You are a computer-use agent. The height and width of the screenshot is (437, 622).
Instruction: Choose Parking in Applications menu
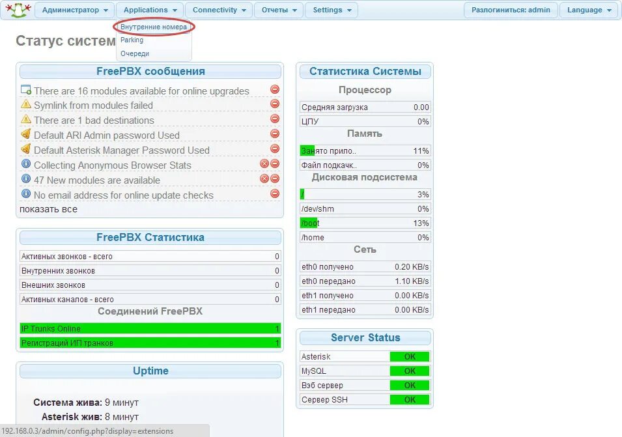click(132, 40)
